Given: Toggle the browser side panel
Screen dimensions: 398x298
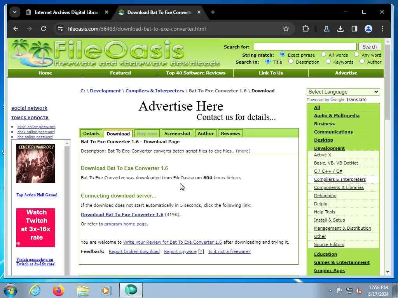Looking at the screenshot, I should pyautogui.click(x=354, y=29).
